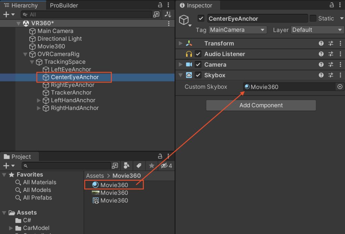This screenshot has width=345, height=234.
Task: Click the CenterEyeAnchor name input field
Action: (x=257, y=19)
